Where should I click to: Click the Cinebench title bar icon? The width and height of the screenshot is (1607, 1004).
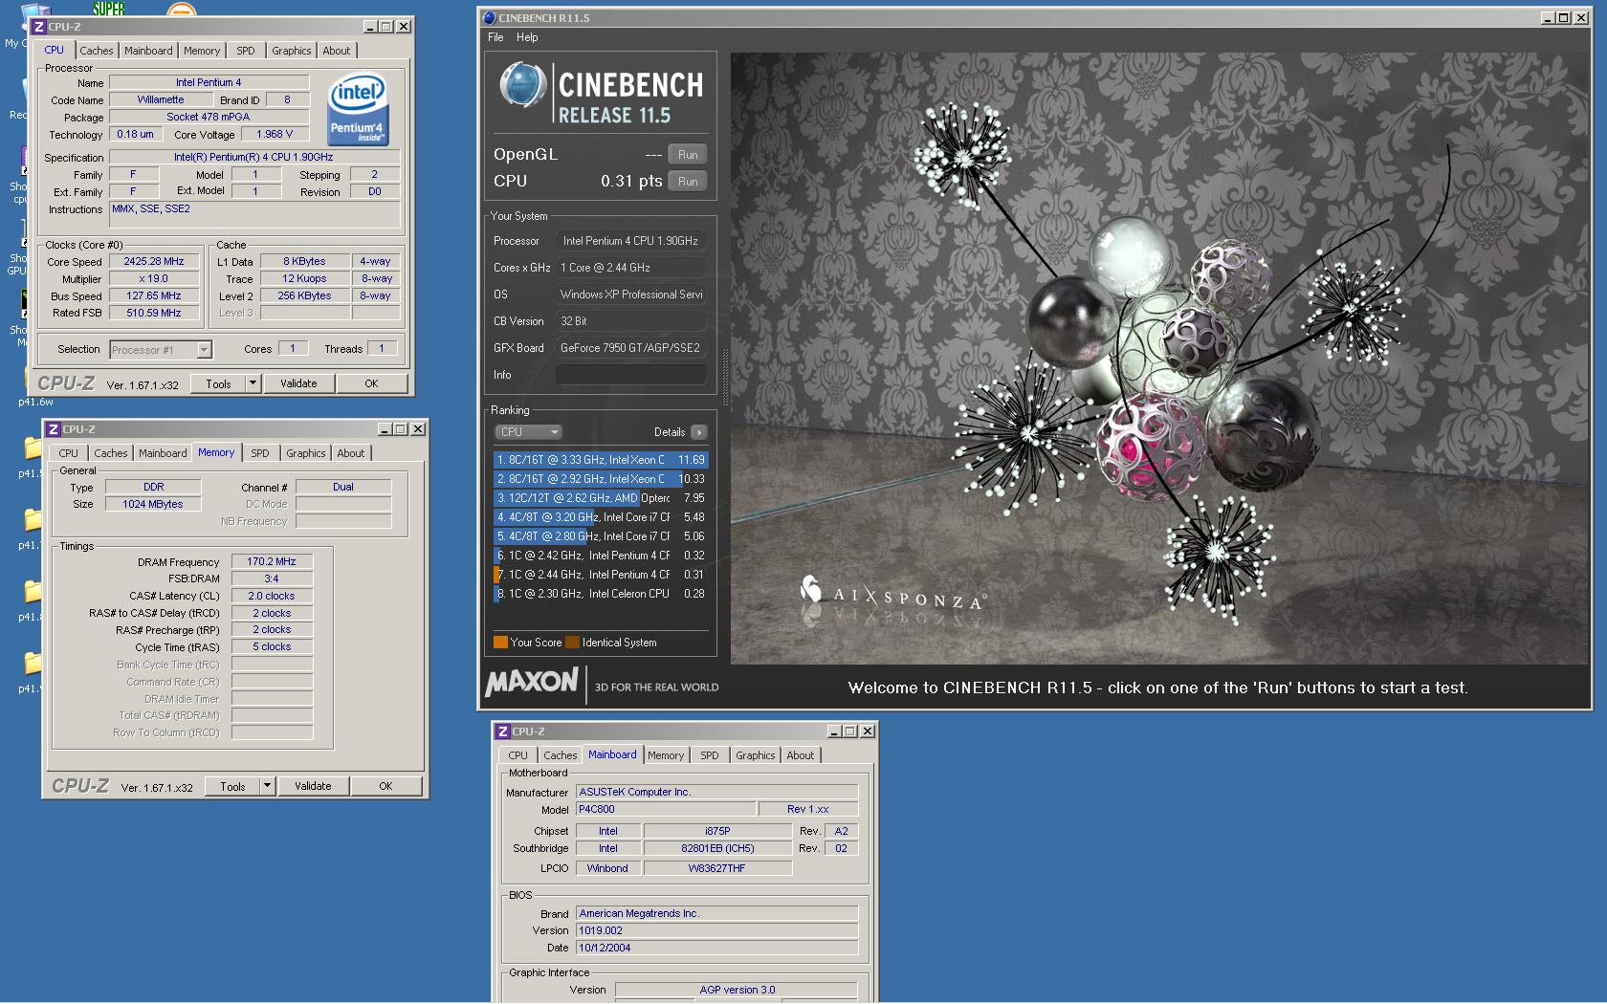tap(490, 17)
